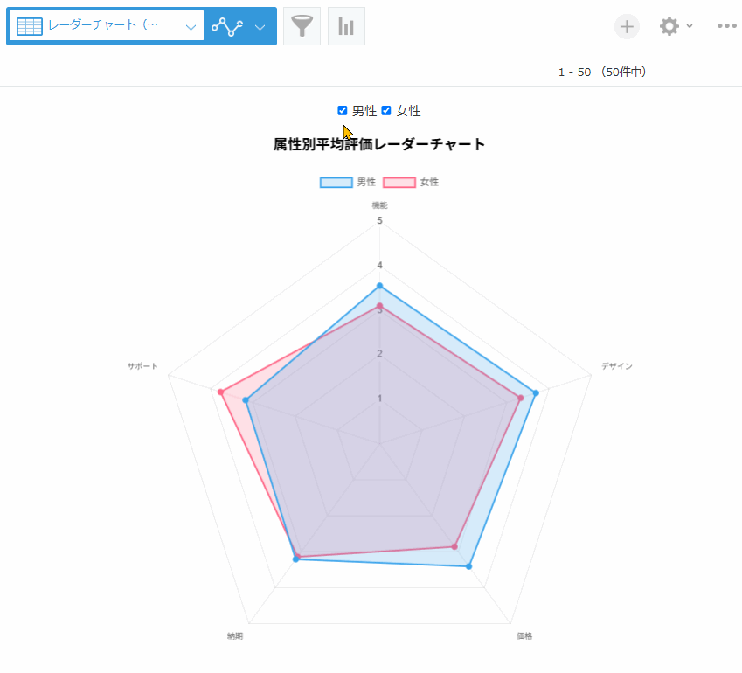Expand the chevron beside the graph icon

260,27
